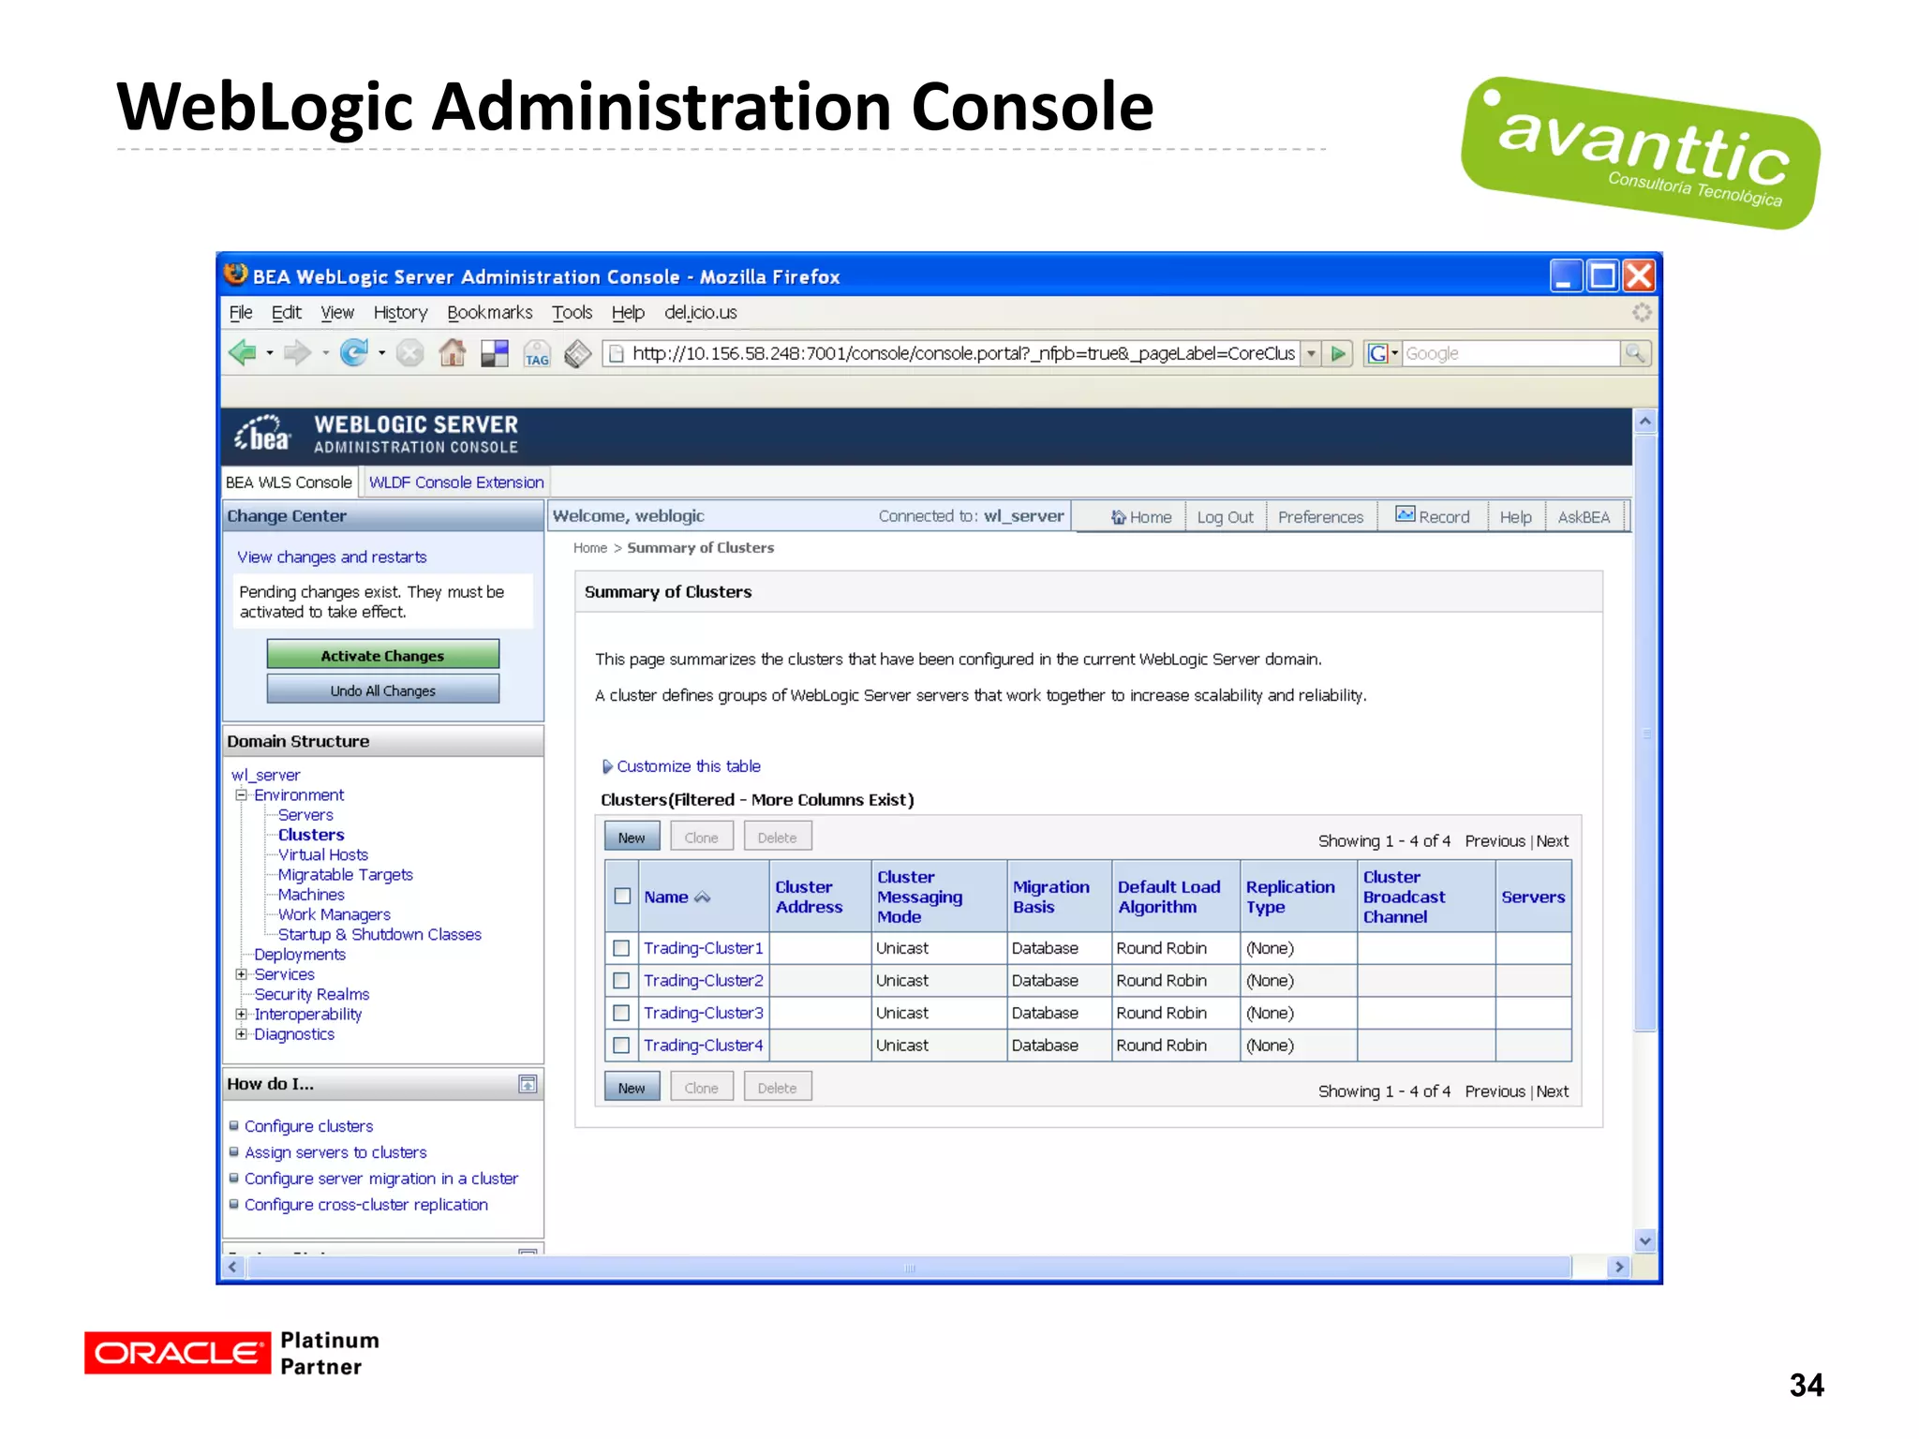The height and width of the screenshot is (1439, 1919).
Task: Expand the Interoperability tree node
Action: (241, 1014)
